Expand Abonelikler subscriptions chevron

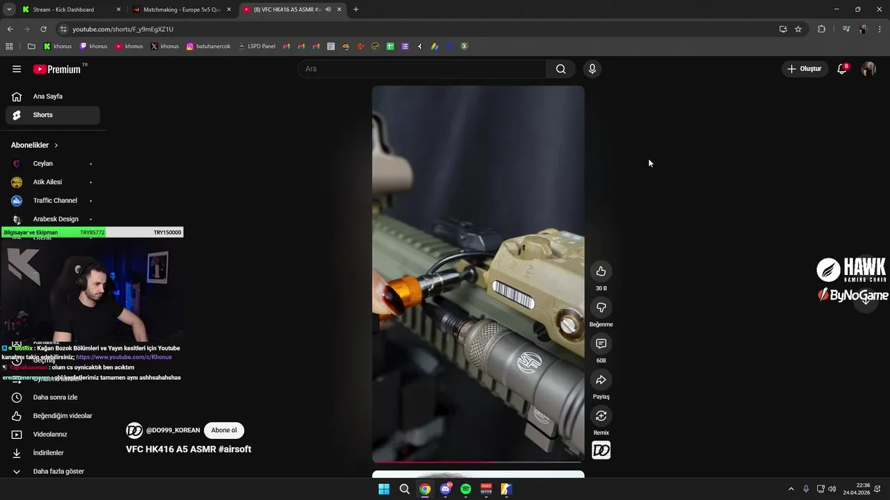point(56,145)
